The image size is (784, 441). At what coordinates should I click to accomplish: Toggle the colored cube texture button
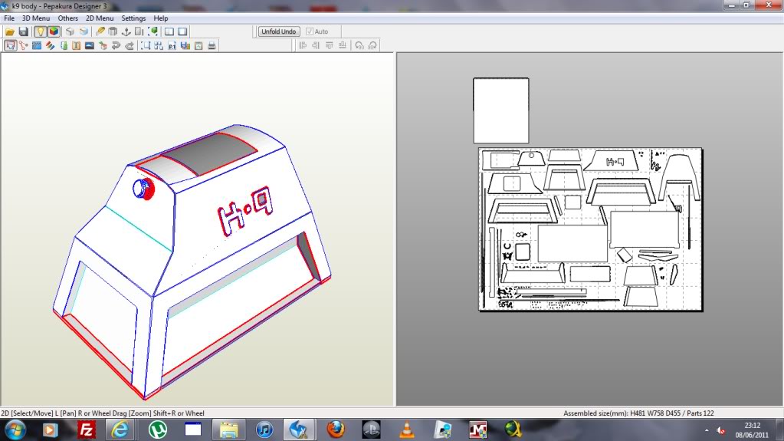[x=54, y=31]
